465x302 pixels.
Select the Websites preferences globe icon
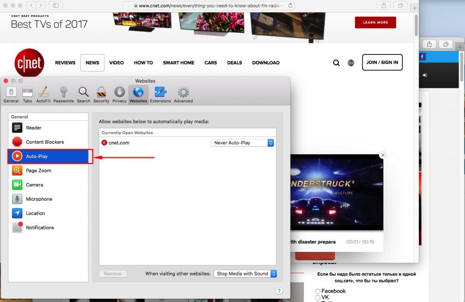[138, 95]
